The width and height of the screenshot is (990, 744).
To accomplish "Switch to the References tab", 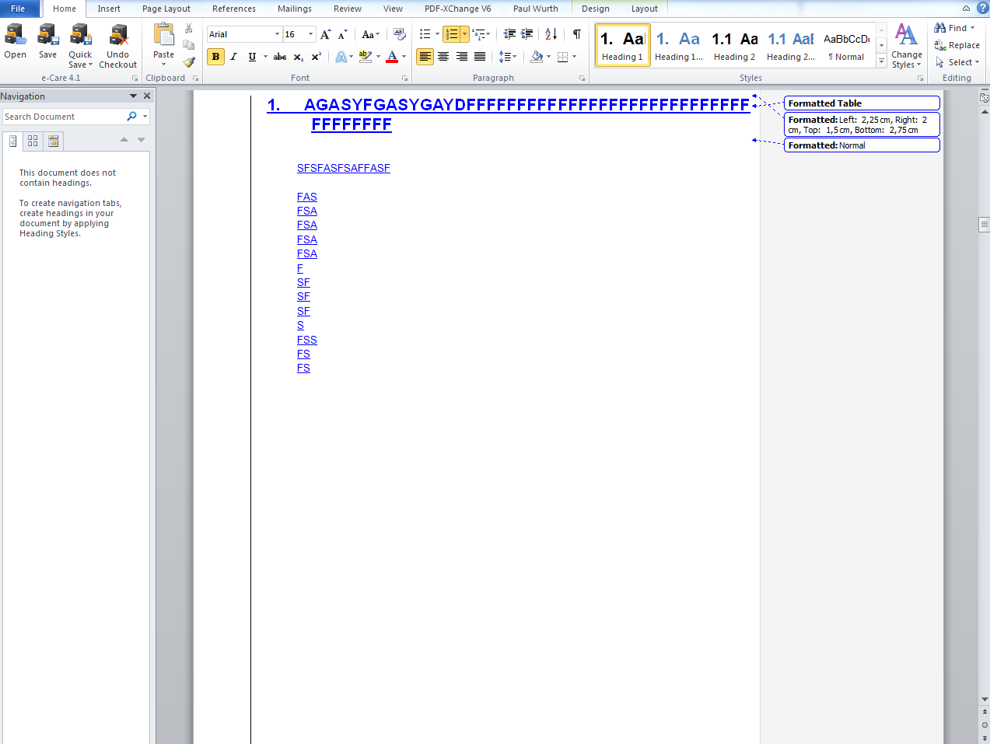I will point(234,9).
